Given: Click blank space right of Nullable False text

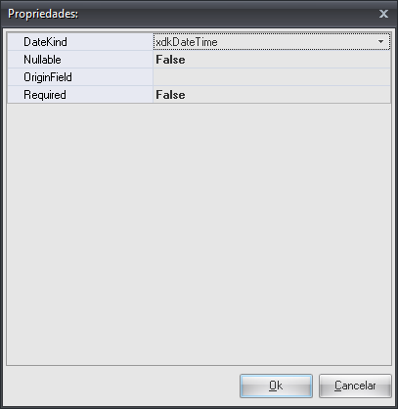Looking at the screenshot, I should [287, 60].
